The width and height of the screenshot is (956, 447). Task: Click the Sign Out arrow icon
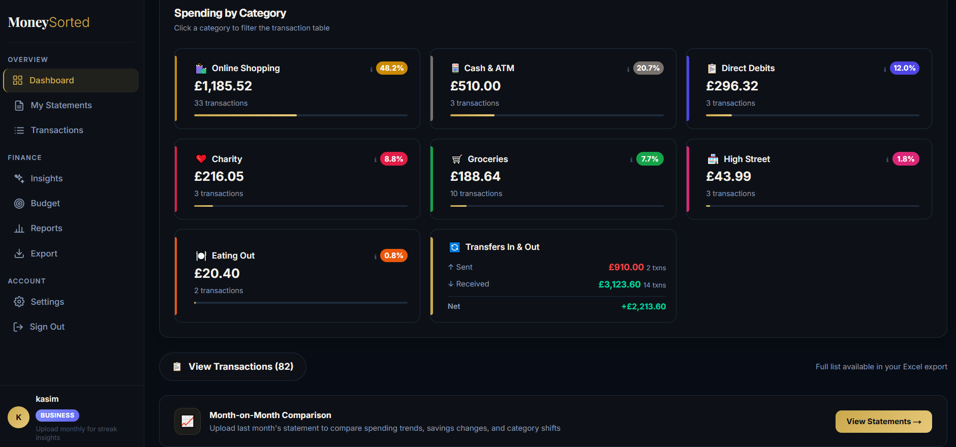[x=18, y=327]
